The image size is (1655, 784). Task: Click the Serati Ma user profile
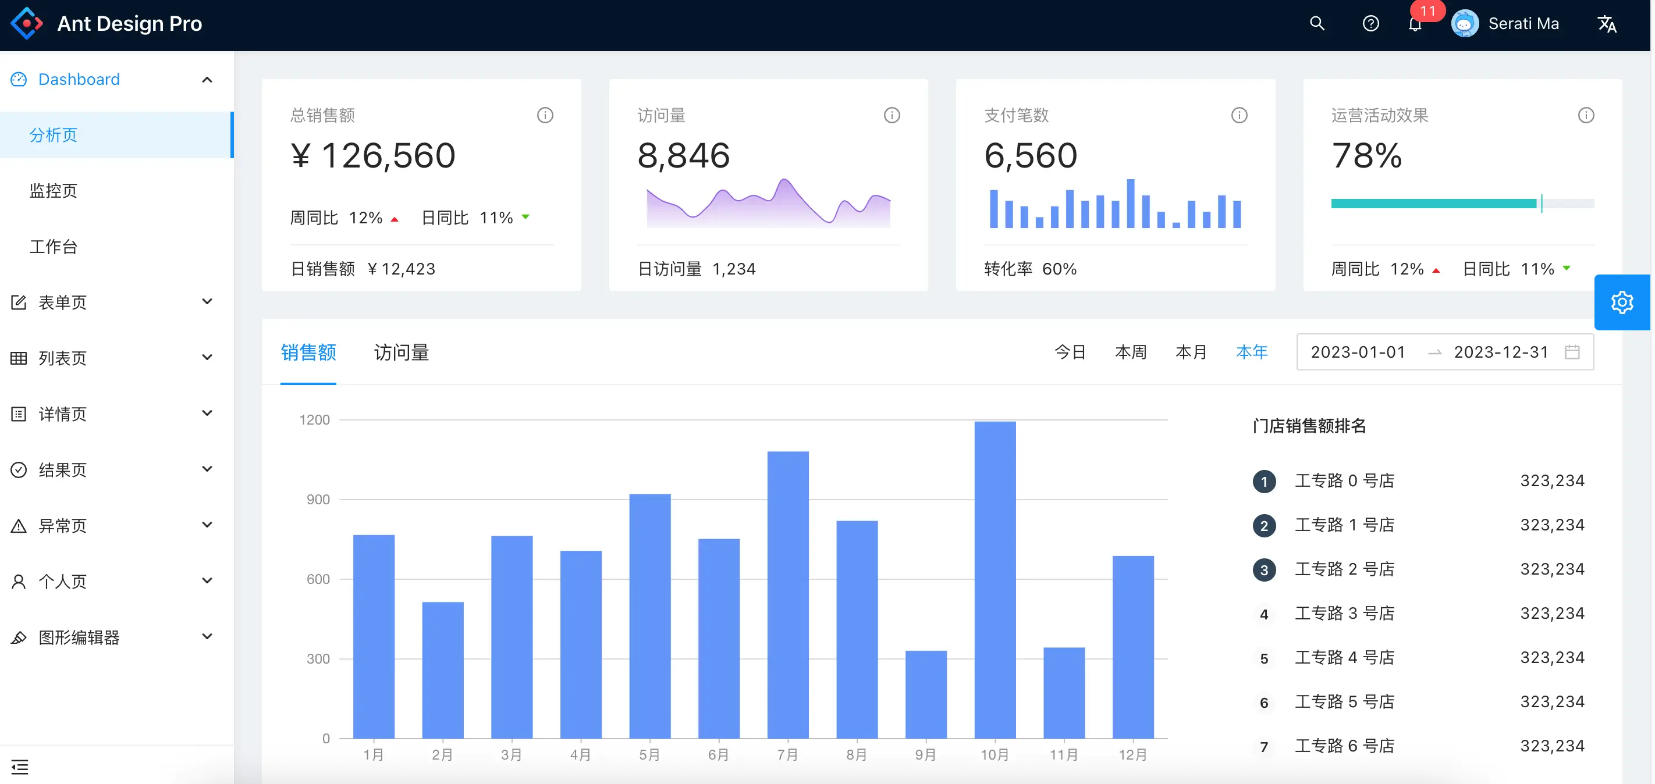click(1505, 24)
